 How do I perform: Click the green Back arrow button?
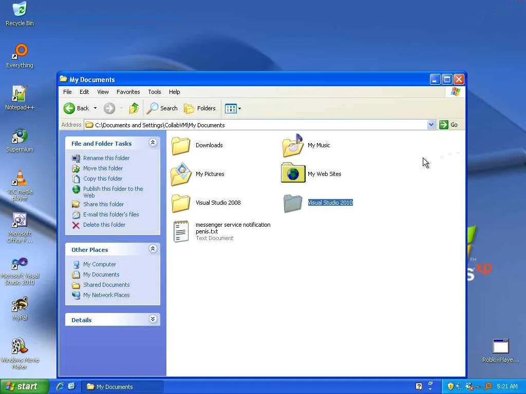click(x=69, y=108)
